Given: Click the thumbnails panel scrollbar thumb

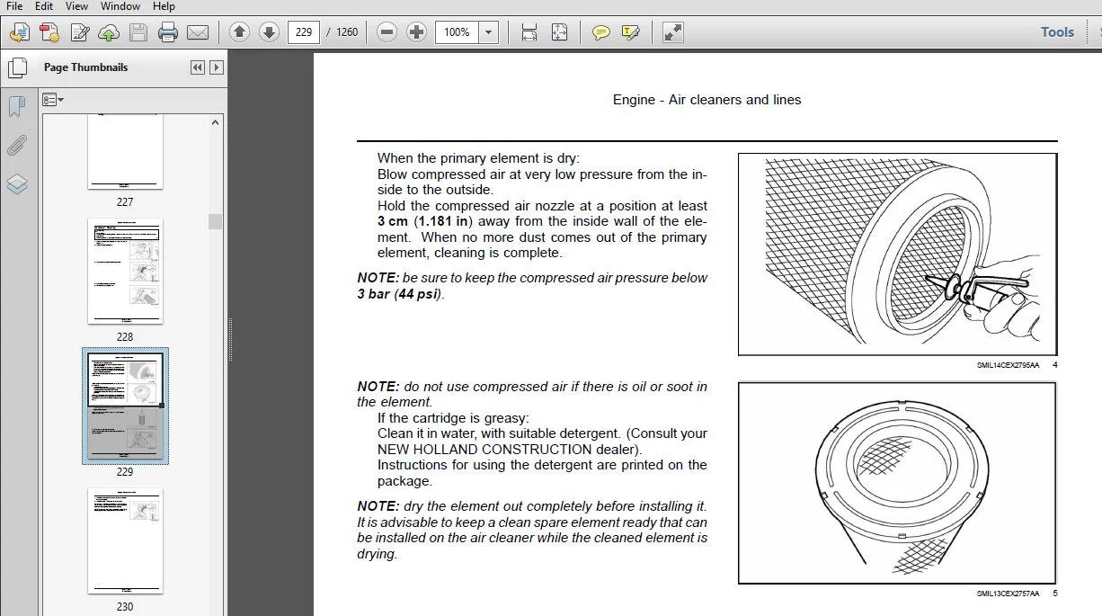Looking at the screenshot, I should (x=216, y=221).
